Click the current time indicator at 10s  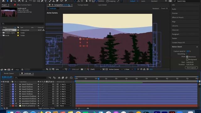[98, 79]
